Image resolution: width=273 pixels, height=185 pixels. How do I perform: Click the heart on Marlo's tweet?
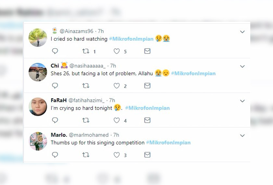116,155
